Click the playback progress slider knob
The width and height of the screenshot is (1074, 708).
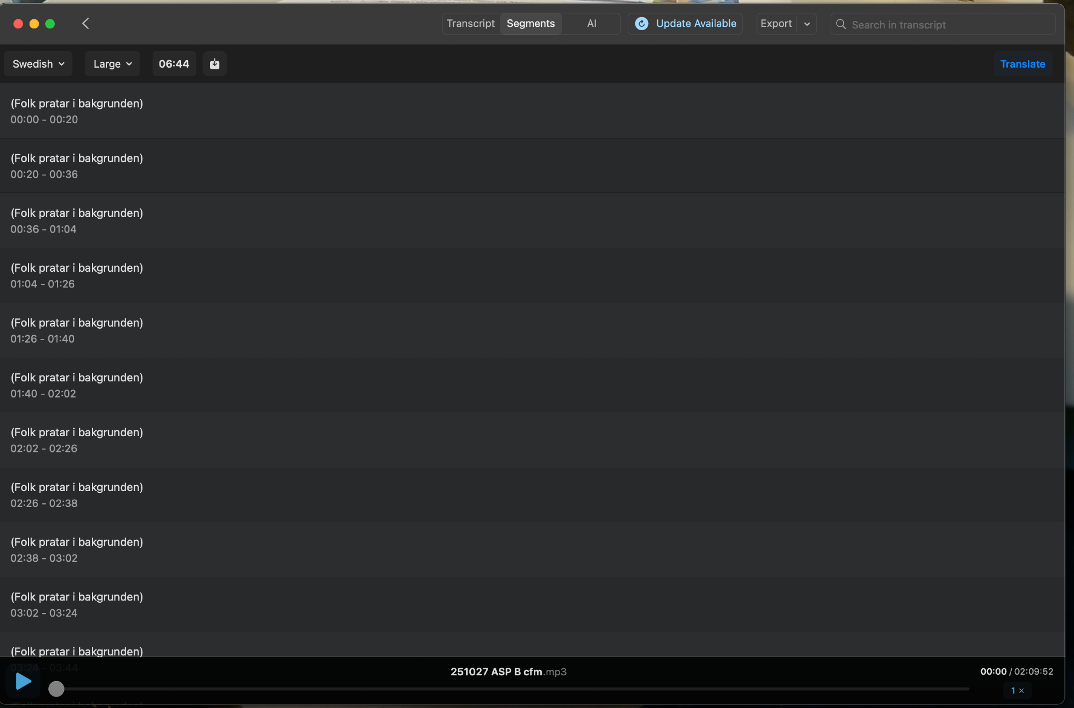tap(56, 689)
